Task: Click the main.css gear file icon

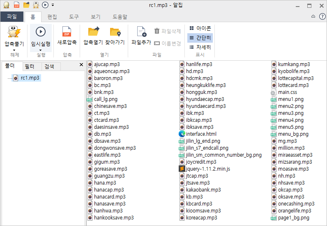Action: pyautogui.click(x=273, y=92)
